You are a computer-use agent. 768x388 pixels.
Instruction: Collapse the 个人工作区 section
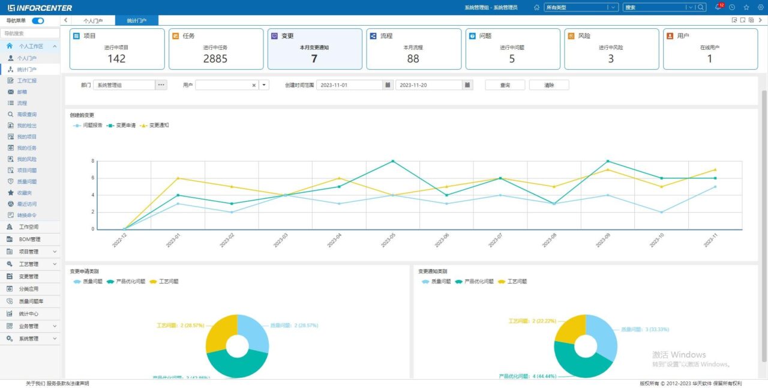[x=55, y=46]
